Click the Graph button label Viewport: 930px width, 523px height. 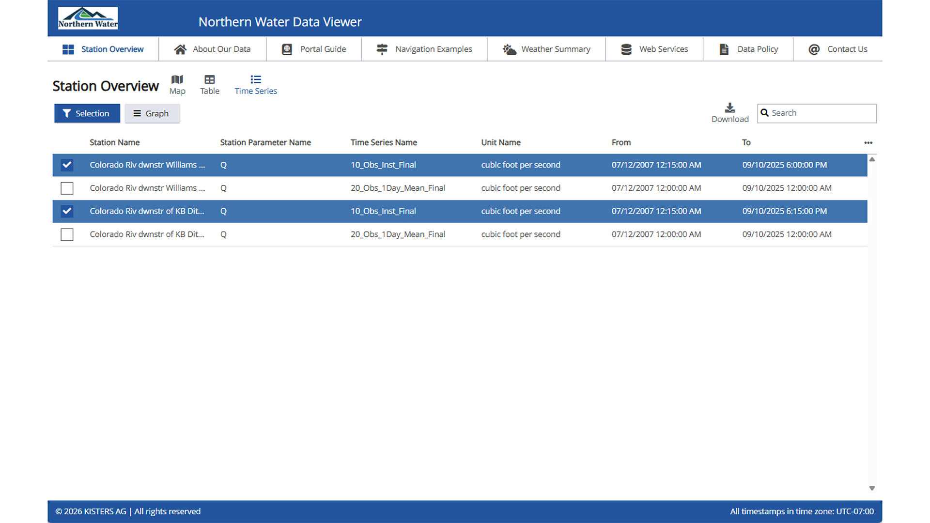tap(157, 113)
